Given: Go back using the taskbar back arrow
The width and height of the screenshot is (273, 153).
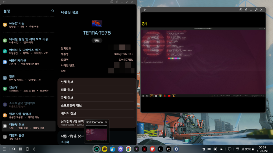Looking at the screenshot, I should (34, 149).
